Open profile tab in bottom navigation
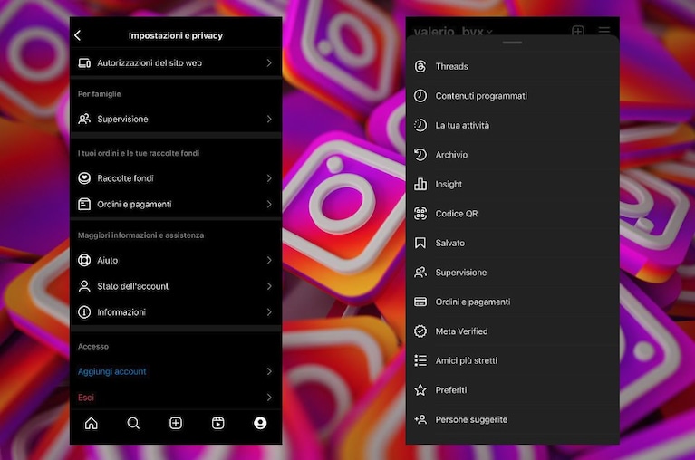This screenshot has width=695, height=460. pos(260,423)
